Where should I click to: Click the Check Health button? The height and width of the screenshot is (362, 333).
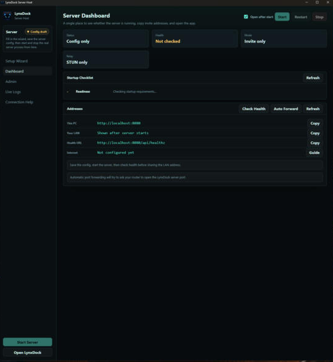[254, 109]
